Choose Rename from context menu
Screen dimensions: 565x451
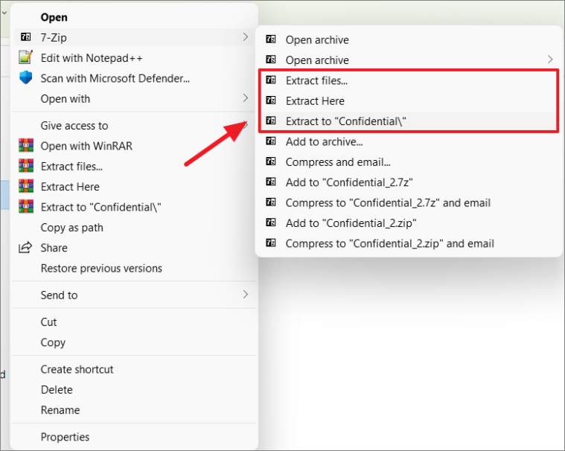(x=134, y=410)
